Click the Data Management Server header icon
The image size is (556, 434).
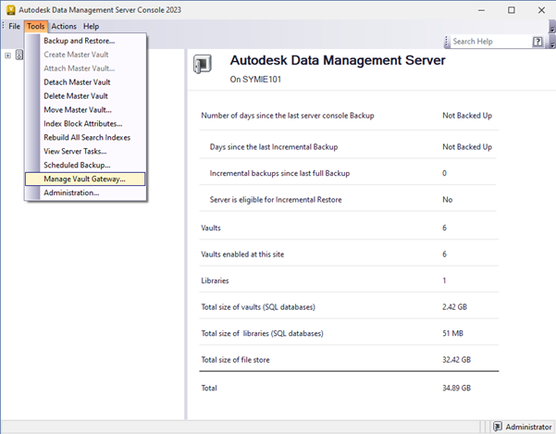tap(203, 64)
